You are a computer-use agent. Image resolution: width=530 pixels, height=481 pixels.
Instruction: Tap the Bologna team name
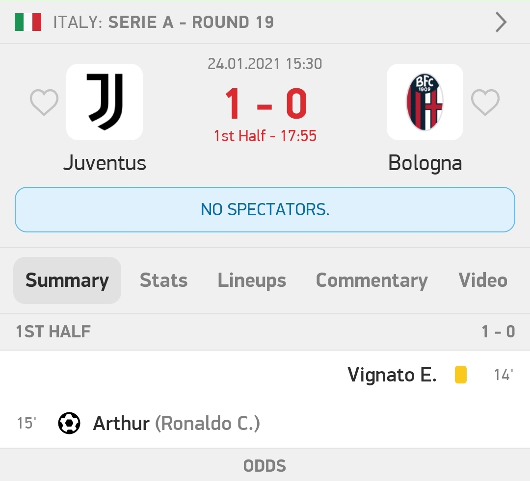(x=425, y=163)
